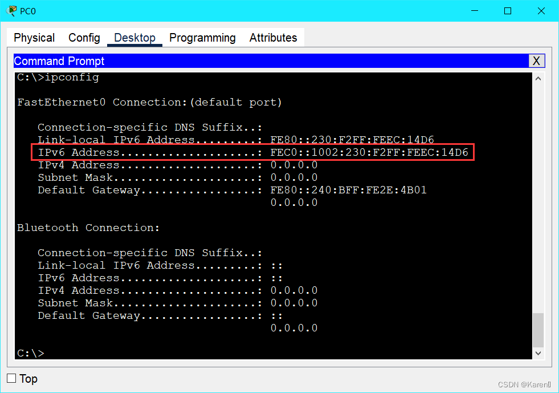
Task: Minimize the PC0 window
Action: pos(475,11)
